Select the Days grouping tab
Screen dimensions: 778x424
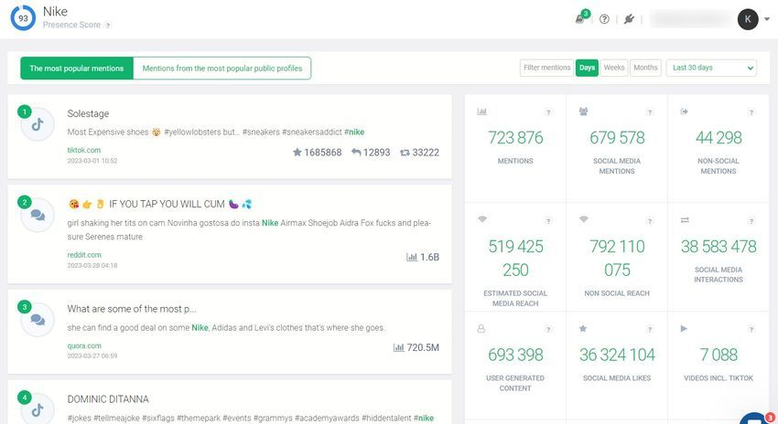(x=587, y=68)
